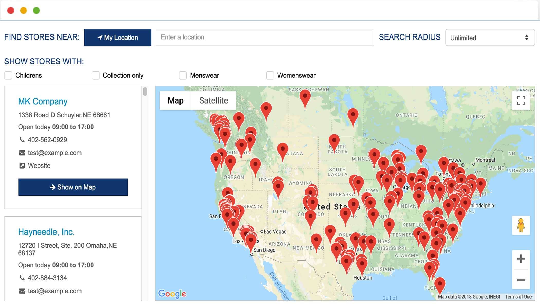Viewport: 540px width, 307px height.
Task: Switch to Satellite view tab
Action: [213, 100]
